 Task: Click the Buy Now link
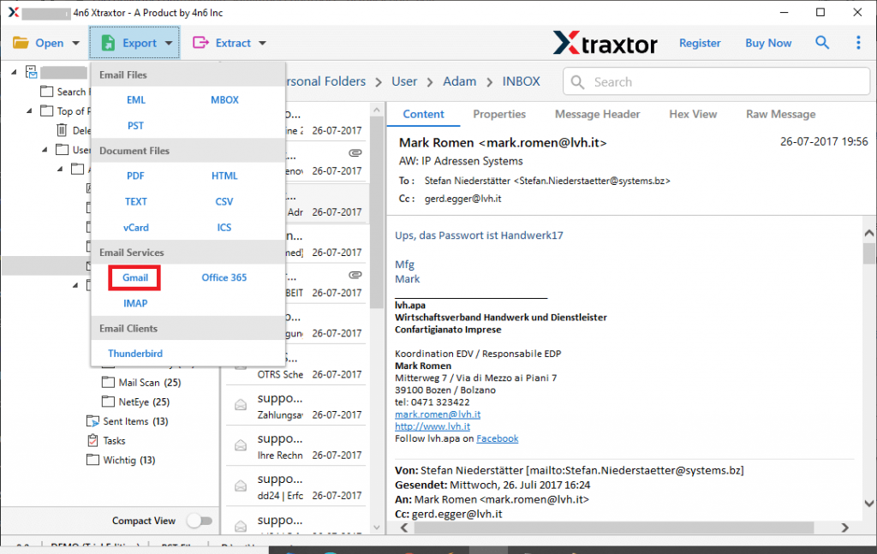(x=767, y=42)
